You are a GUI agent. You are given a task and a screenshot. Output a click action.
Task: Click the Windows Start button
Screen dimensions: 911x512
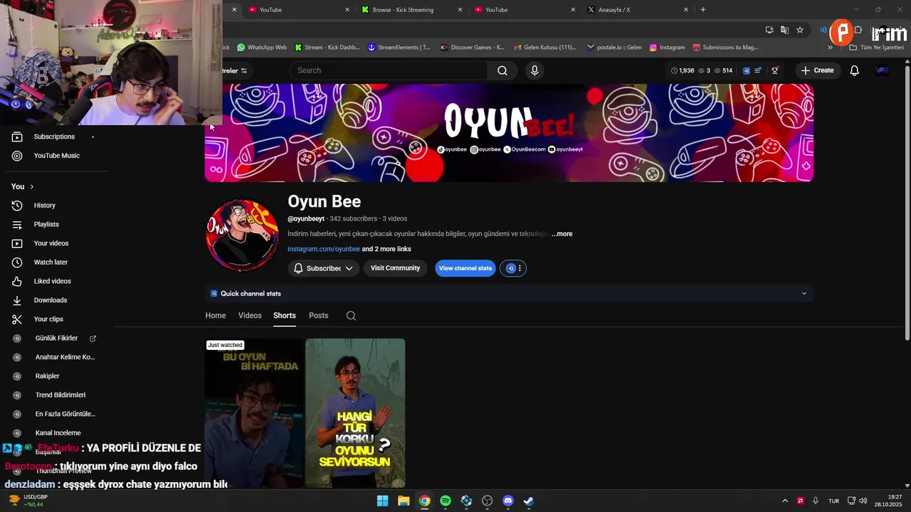pyautogui.click(x=383, y=501)
